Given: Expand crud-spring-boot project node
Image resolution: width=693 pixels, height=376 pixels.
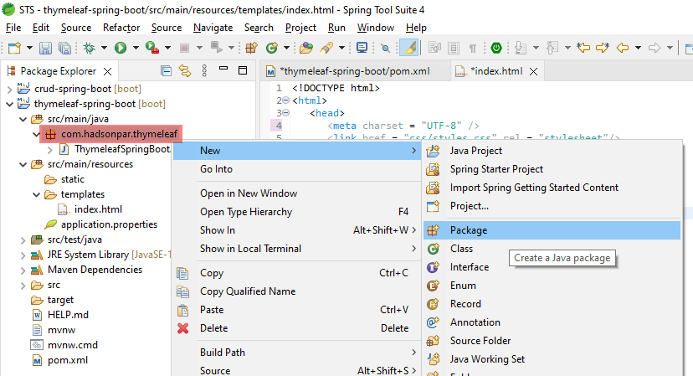Looking at the screenshot, I should pos(10,90).
